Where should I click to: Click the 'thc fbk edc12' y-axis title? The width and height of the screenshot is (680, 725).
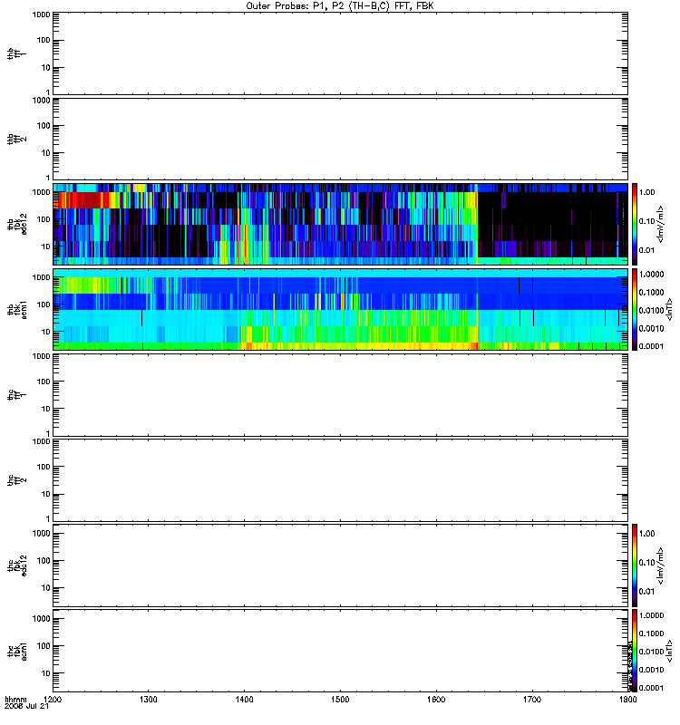(x=17, y=565)
